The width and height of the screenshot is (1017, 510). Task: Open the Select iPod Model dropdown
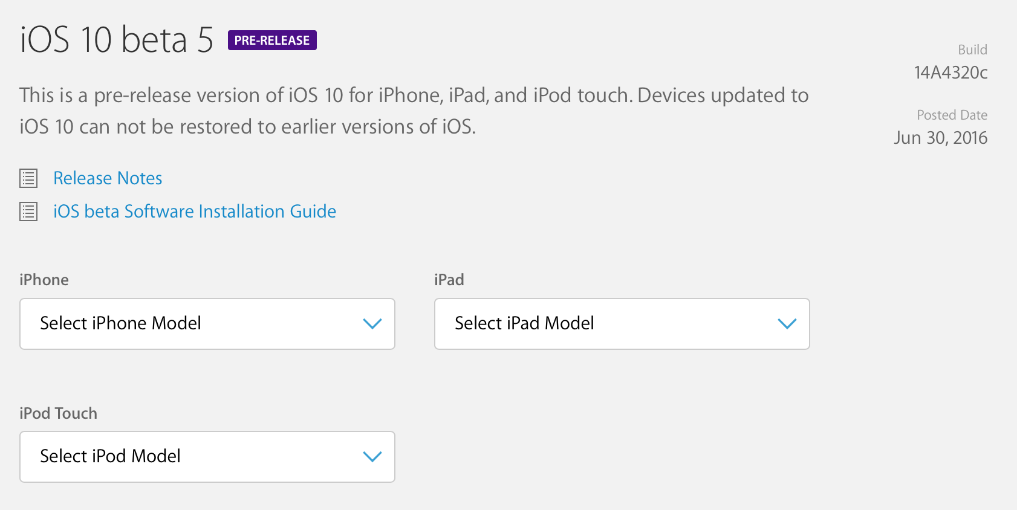207,457
